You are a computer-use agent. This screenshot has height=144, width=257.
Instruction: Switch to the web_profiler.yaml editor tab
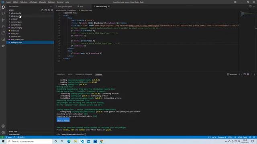point(65,6)
